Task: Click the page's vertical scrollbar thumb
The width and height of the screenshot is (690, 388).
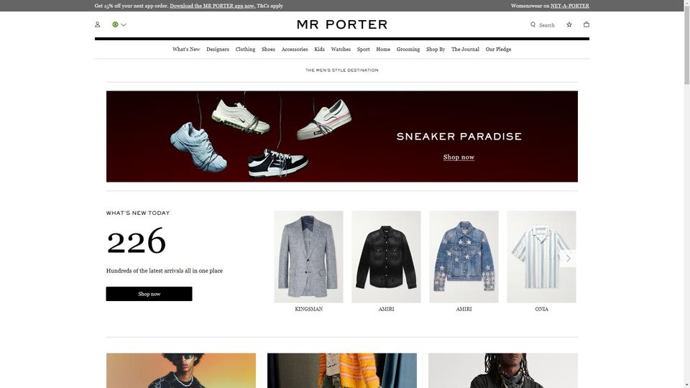Action: click(x=686, y=43)
